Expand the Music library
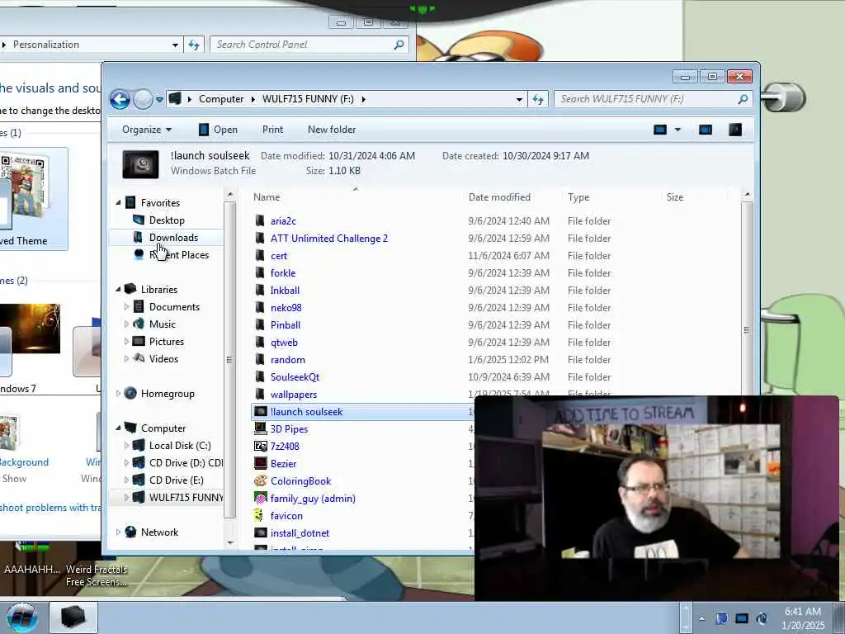Image resolution: width=845 pixels, height=634 pixels. pos(126,324)
